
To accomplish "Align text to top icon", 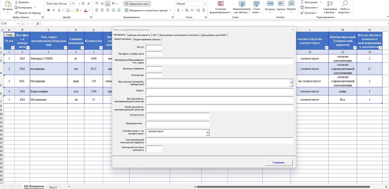I will tap(97, 4).
